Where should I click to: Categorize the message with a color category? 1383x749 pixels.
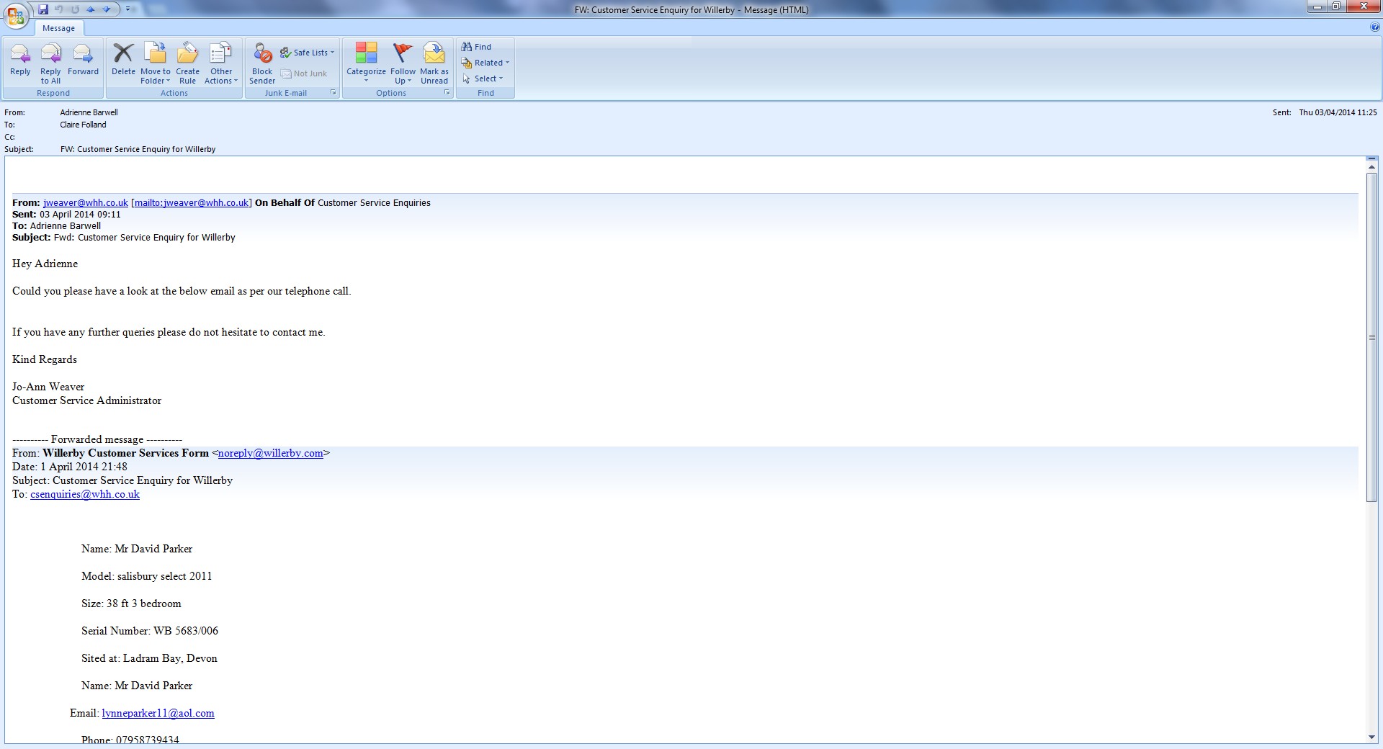(x=366, y=63)
